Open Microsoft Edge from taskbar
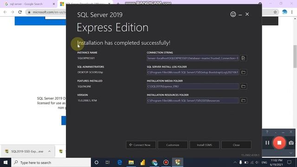The height and width of the screenshot is (167, 297). 120,162
